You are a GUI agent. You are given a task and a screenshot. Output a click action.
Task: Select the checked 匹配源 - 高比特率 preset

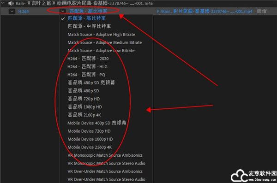point(87,18)
